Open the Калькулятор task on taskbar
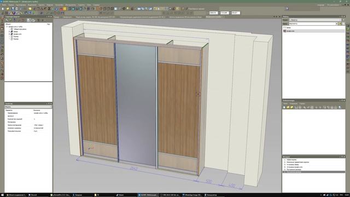The width and height of the screenshot is (350, 197). coord(212,195)
